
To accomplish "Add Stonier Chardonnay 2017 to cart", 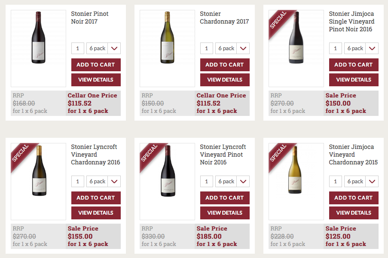I will (225, 65).
